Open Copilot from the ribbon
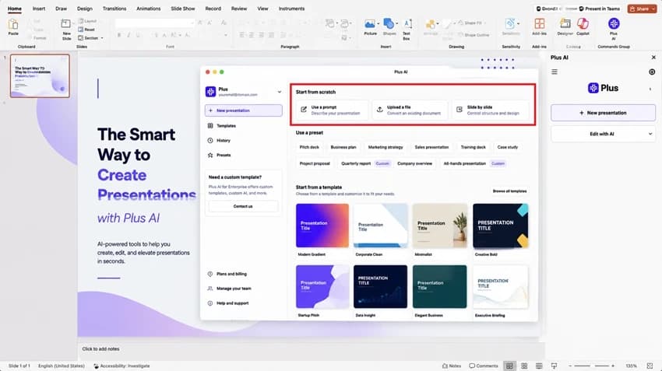Viewport: 662px width, 371px height. [x=583, y=23]
